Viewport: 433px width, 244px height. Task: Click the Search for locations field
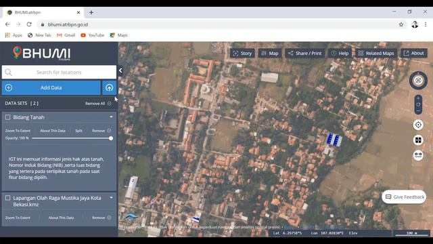pyautogui.click(x=59, y=73)
